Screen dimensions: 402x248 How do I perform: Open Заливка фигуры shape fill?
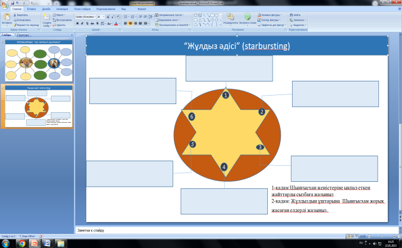(x=270, y=15)
